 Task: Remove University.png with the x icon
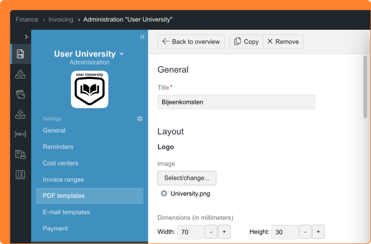[164, 194]
